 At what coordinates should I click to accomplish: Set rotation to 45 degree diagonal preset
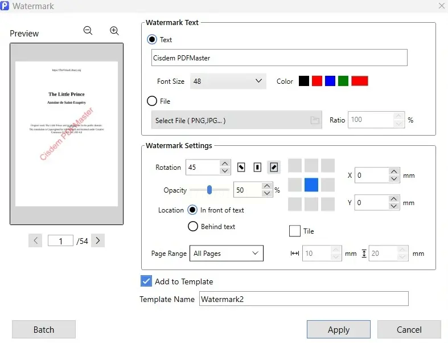pyautogui.click(x=273, y=167)
